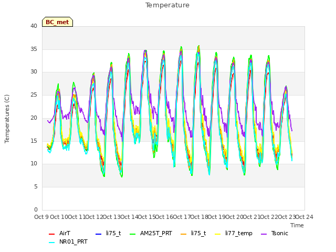Click the Oct 24 x-axis date label

coord(304,217)
